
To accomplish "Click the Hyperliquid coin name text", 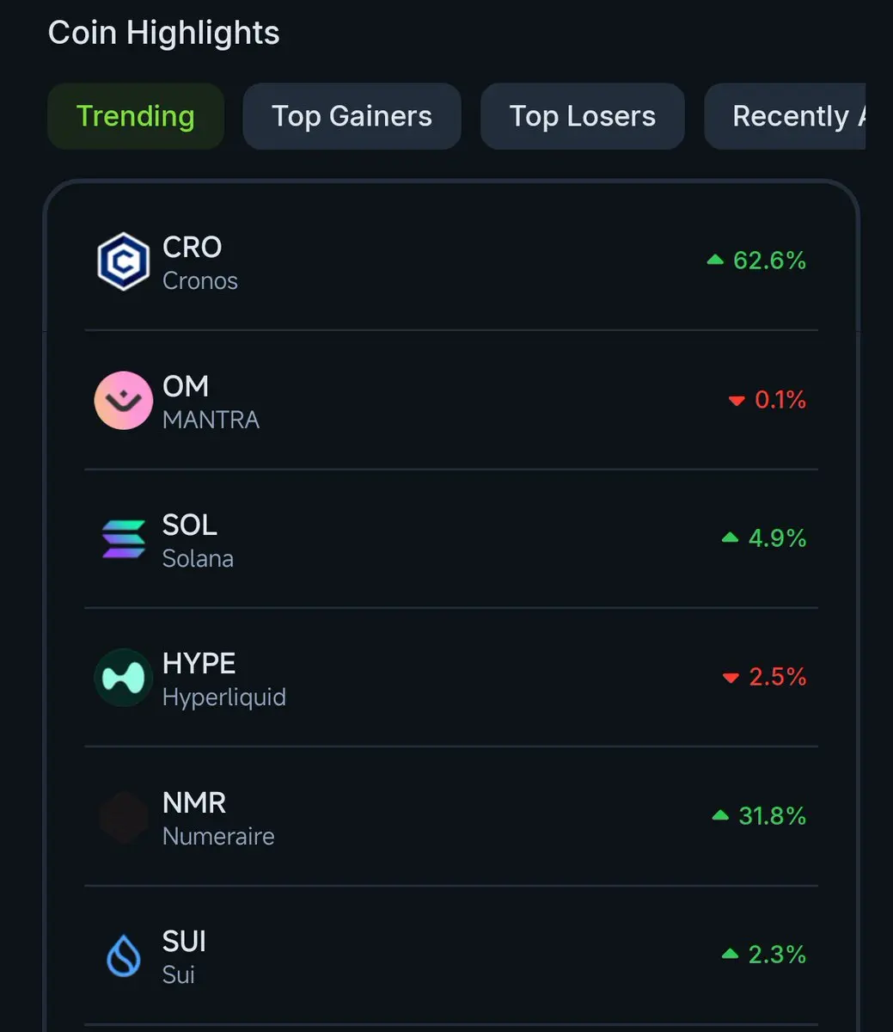I will click(224, 697).
